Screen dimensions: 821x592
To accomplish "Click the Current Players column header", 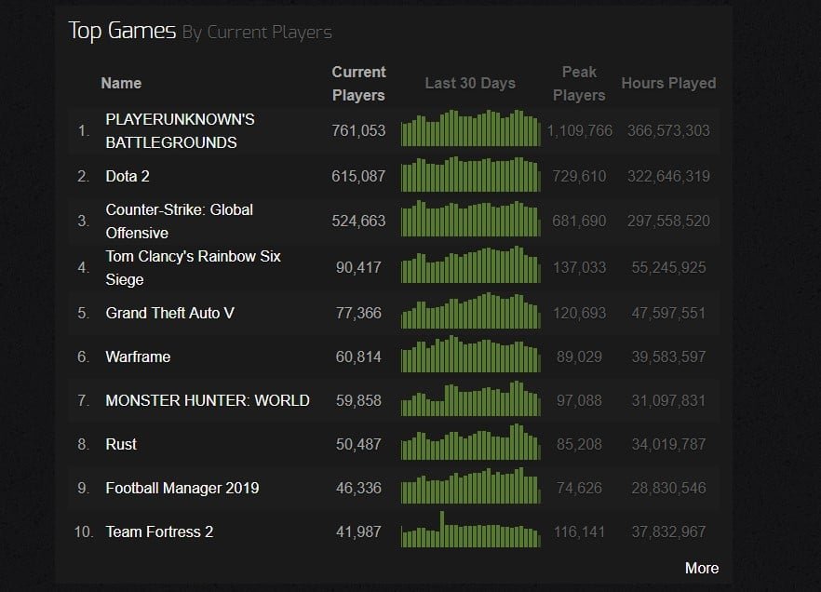I will click(358, 84).
